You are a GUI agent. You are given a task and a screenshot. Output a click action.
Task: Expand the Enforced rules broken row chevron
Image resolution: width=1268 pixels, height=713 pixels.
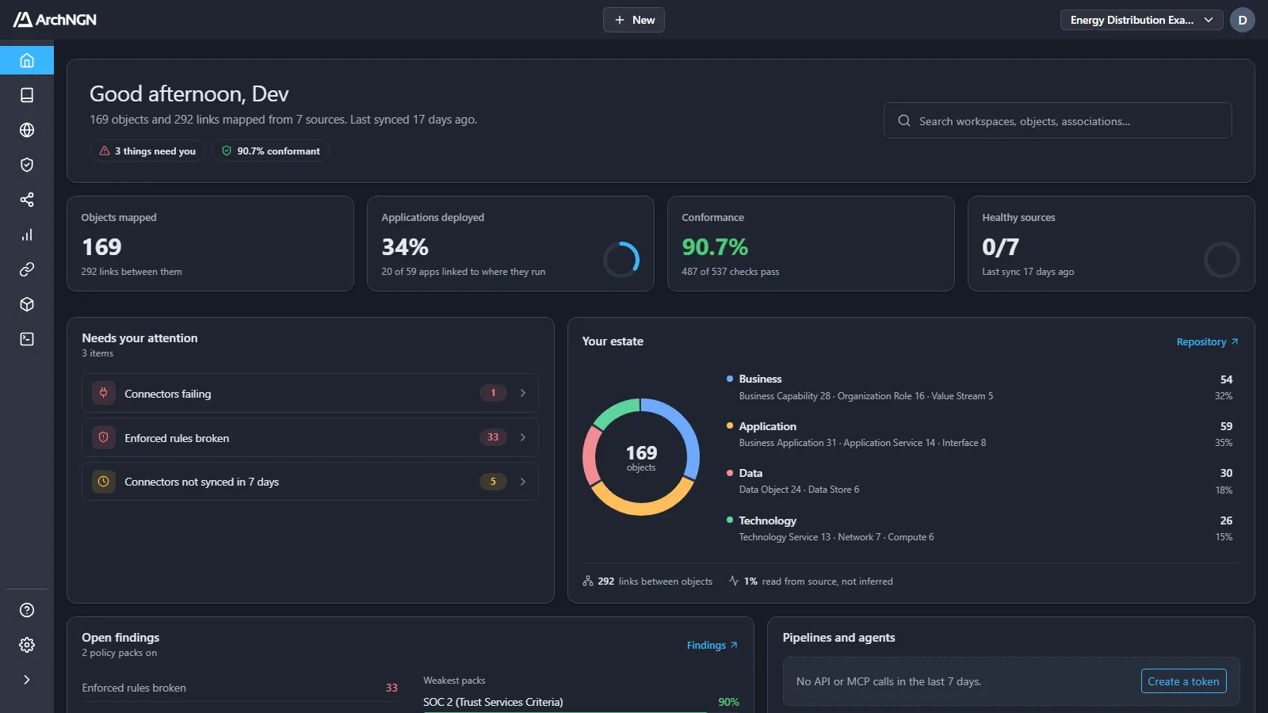click(x=523, y=437)
